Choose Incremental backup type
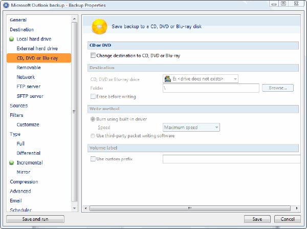Viewport: 307px width, 229px height. coord(30,163)
